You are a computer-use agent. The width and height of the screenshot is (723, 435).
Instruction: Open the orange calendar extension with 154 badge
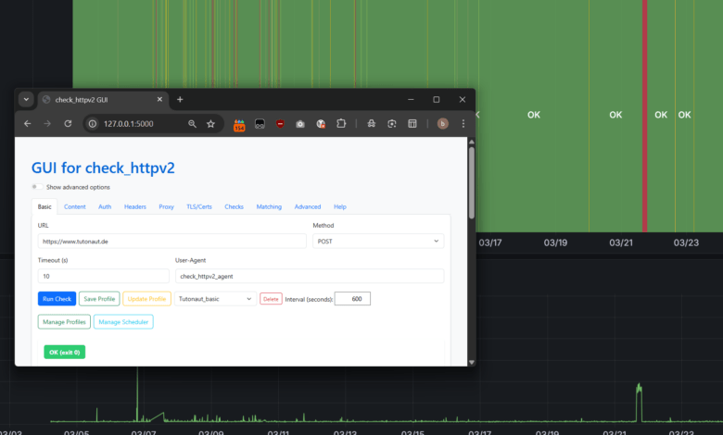(x=239, y=123)
